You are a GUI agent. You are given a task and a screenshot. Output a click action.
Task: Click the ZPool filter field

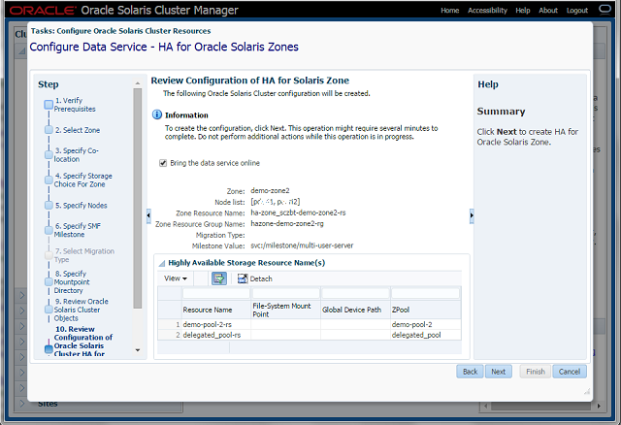click(x=425, y=293)
